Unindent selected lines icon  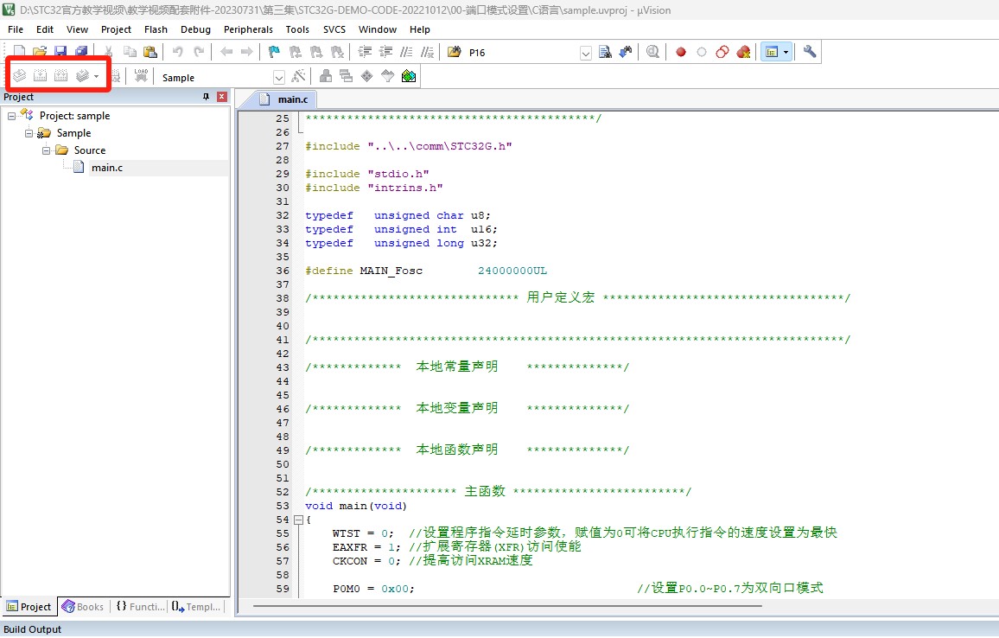(385, 52)
